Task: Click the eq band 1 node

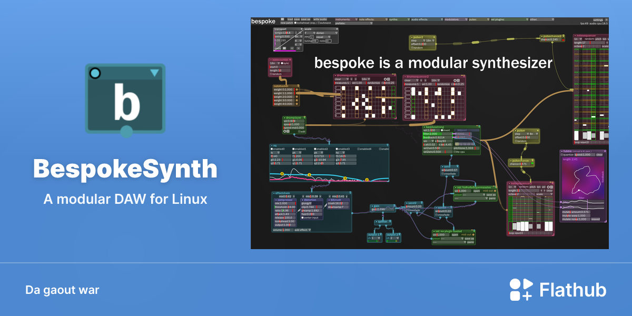Action: click(x=309, y=175)
